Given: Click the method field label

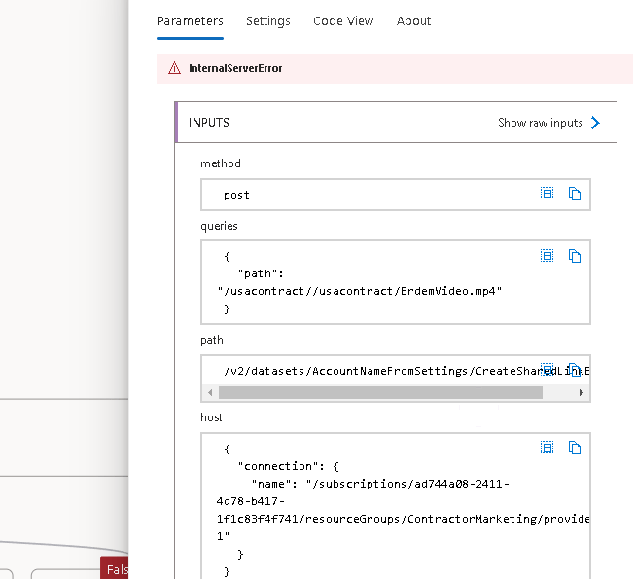Looking at the screenshot, I should click(x=221, y=163).
